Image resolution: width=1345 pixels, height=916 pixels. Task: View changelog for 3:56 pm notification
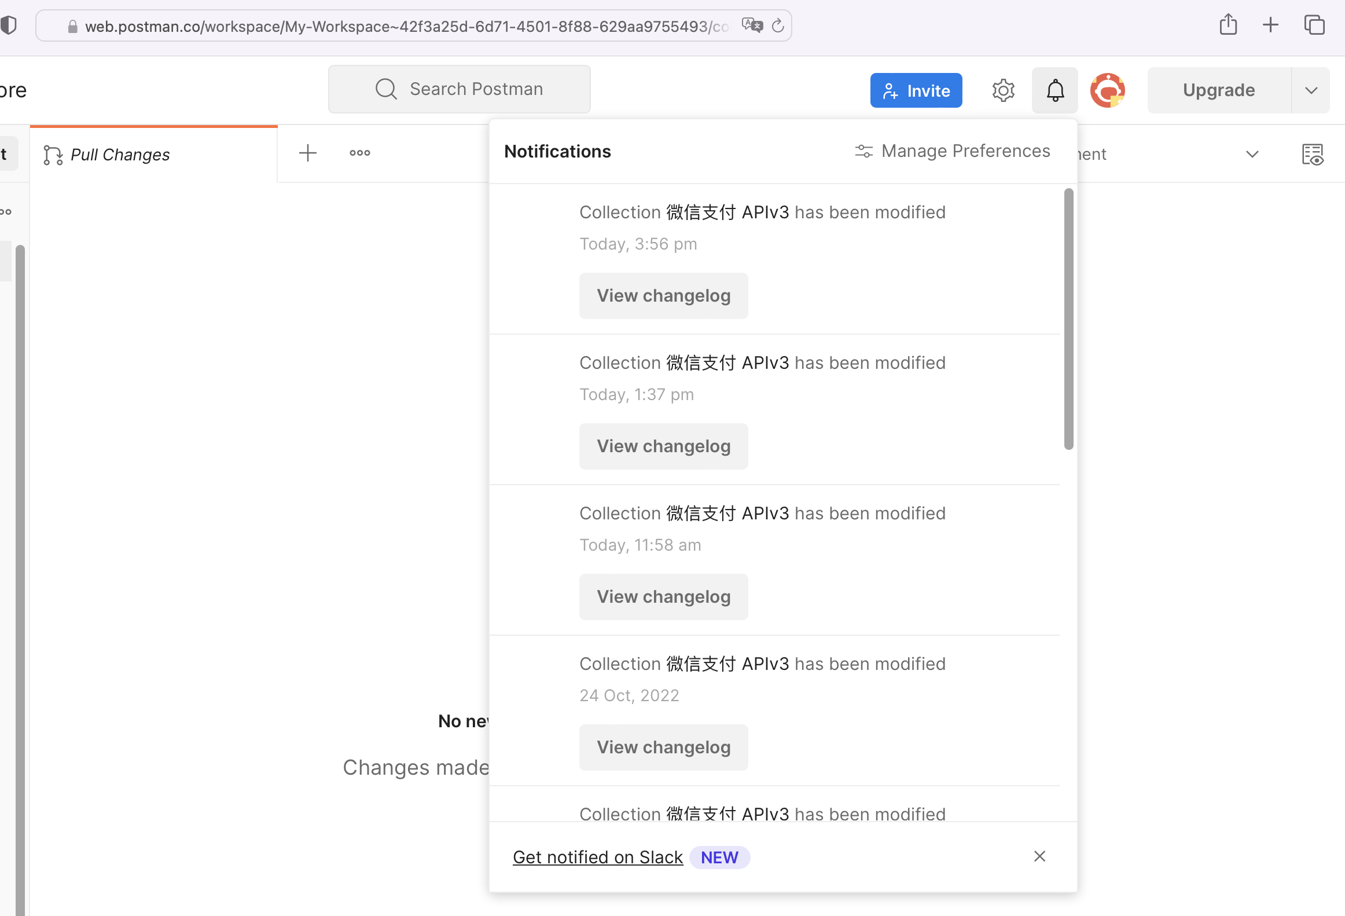point(663,296)
